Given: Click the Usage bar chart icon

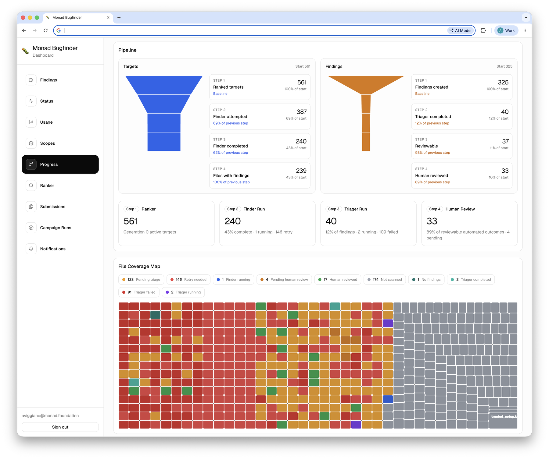Looking at the screenshot, I should point(31,122).
